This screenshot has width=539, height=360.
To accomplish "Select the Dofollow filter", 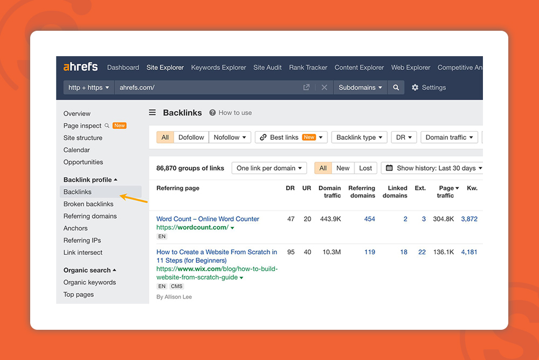I will 191,137.
